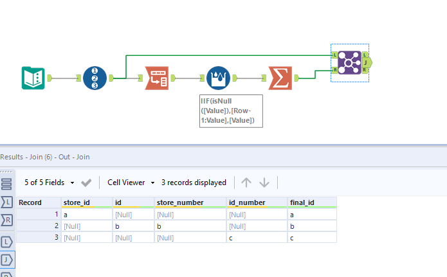Select final_id cell 'b' in record 2
Viewport: 447px width, 277px height.
pos(312,226)
